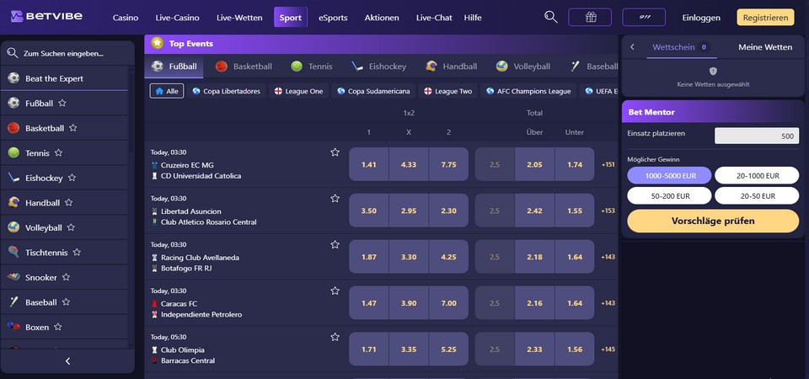The width and height of the screenshot is (809, 379).
Task: Select 20-50 EUR possible win
Action: click(757, 196)
